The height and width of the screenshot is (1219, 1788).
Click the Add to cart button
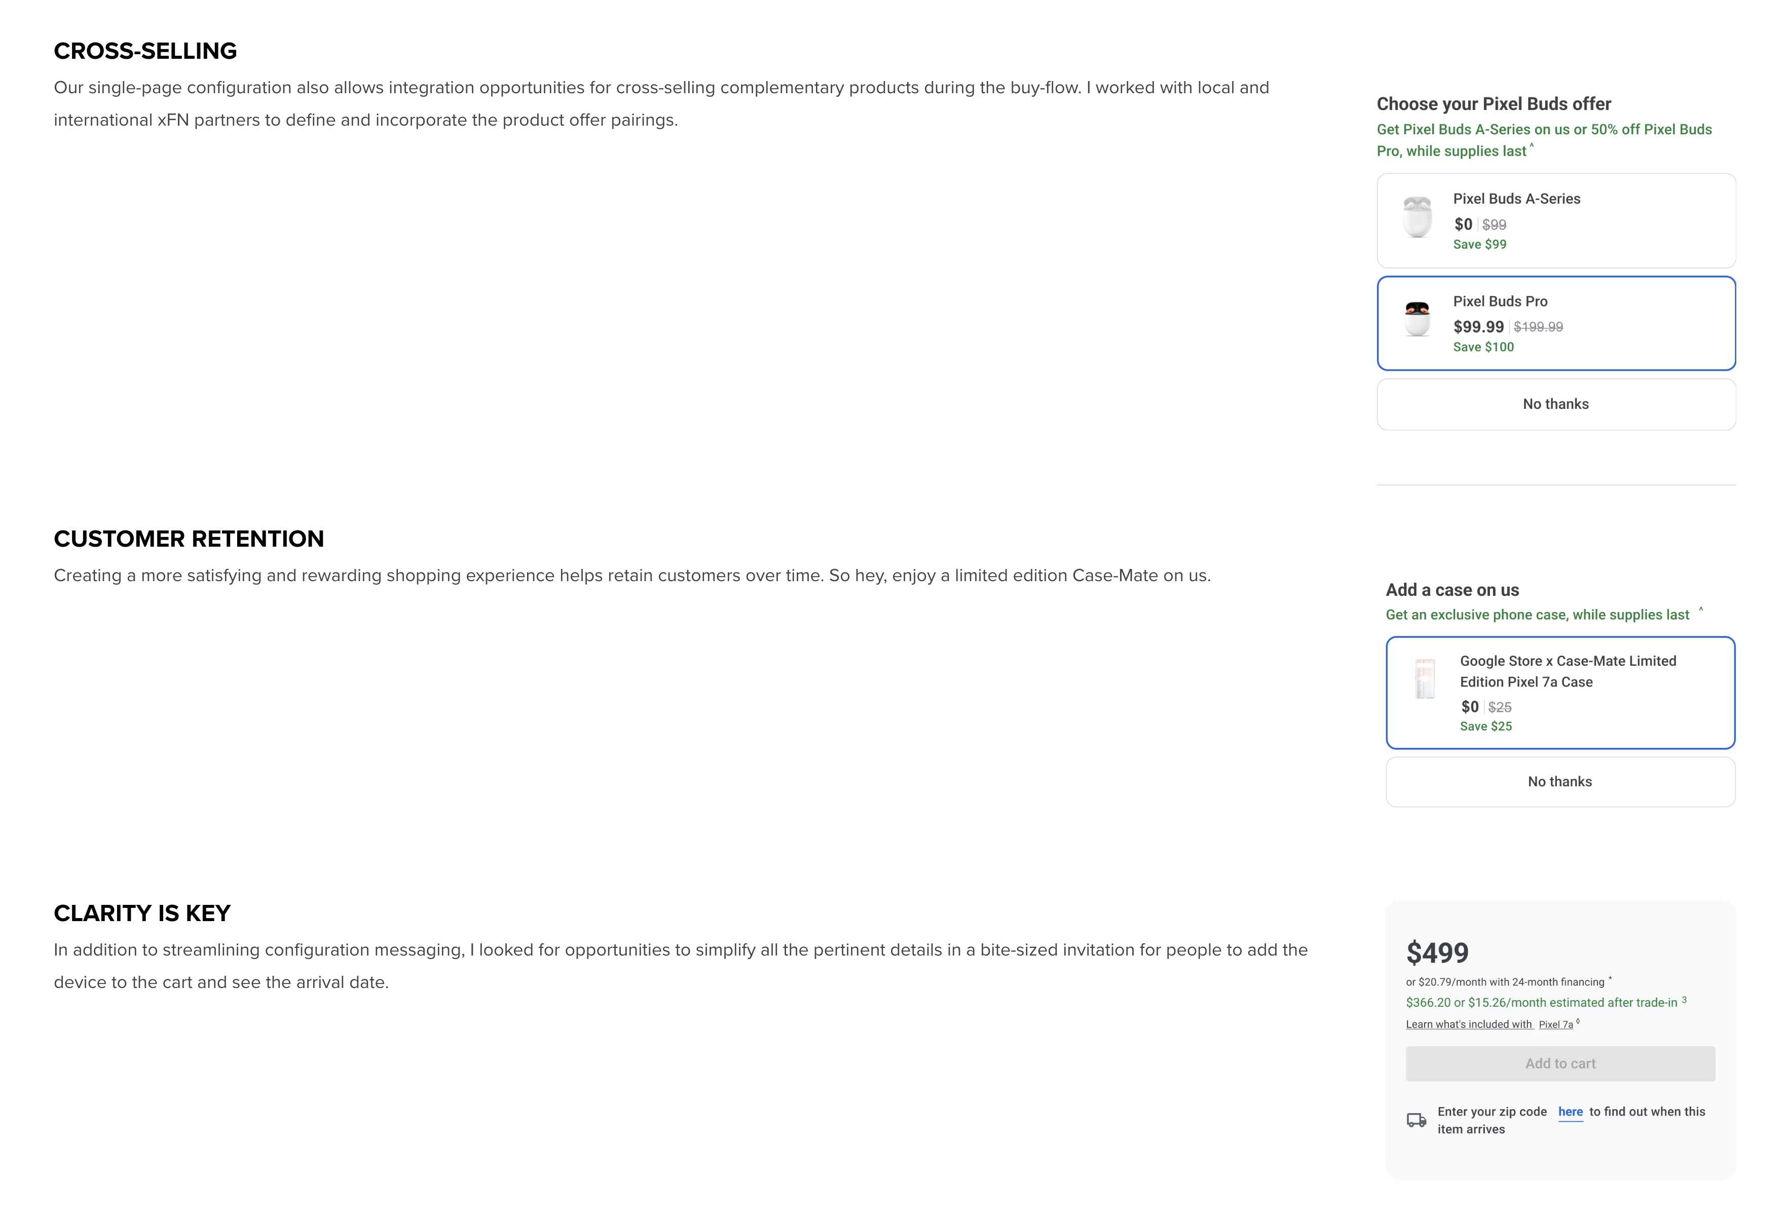click(x=1560, y=1063)
